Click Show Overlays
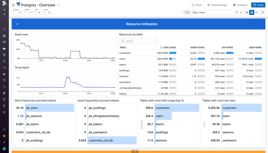Screen dimensions: 268x153 pyautogui.click(x=217, y=5)
